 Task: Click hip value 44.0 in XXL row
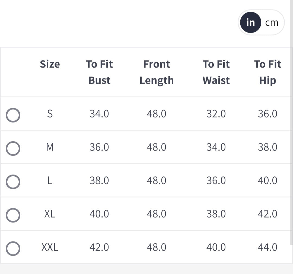267,247
